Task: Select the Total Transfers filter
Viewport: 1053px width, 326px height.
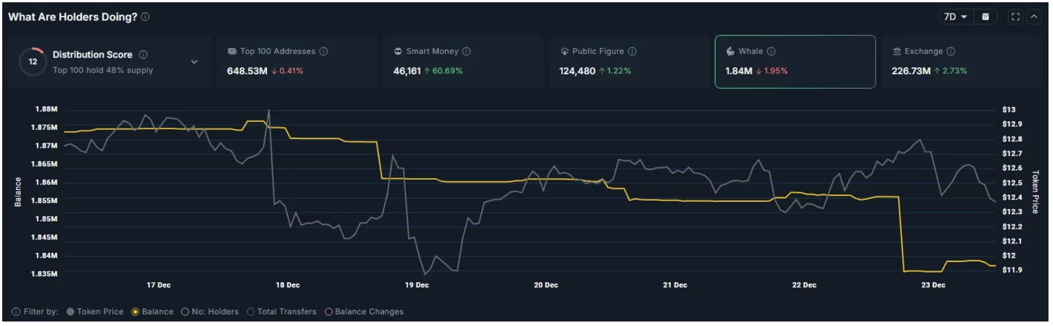Action: pyautogui.click(x=282, y=311)
